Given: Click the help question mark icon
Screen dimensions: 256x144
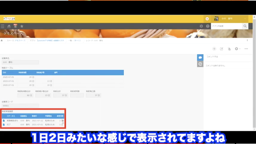Looking at the screenshot, I should (x=208, y=26).
